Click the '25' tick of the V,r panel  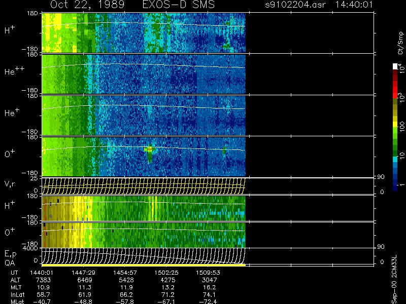[35, 178]
